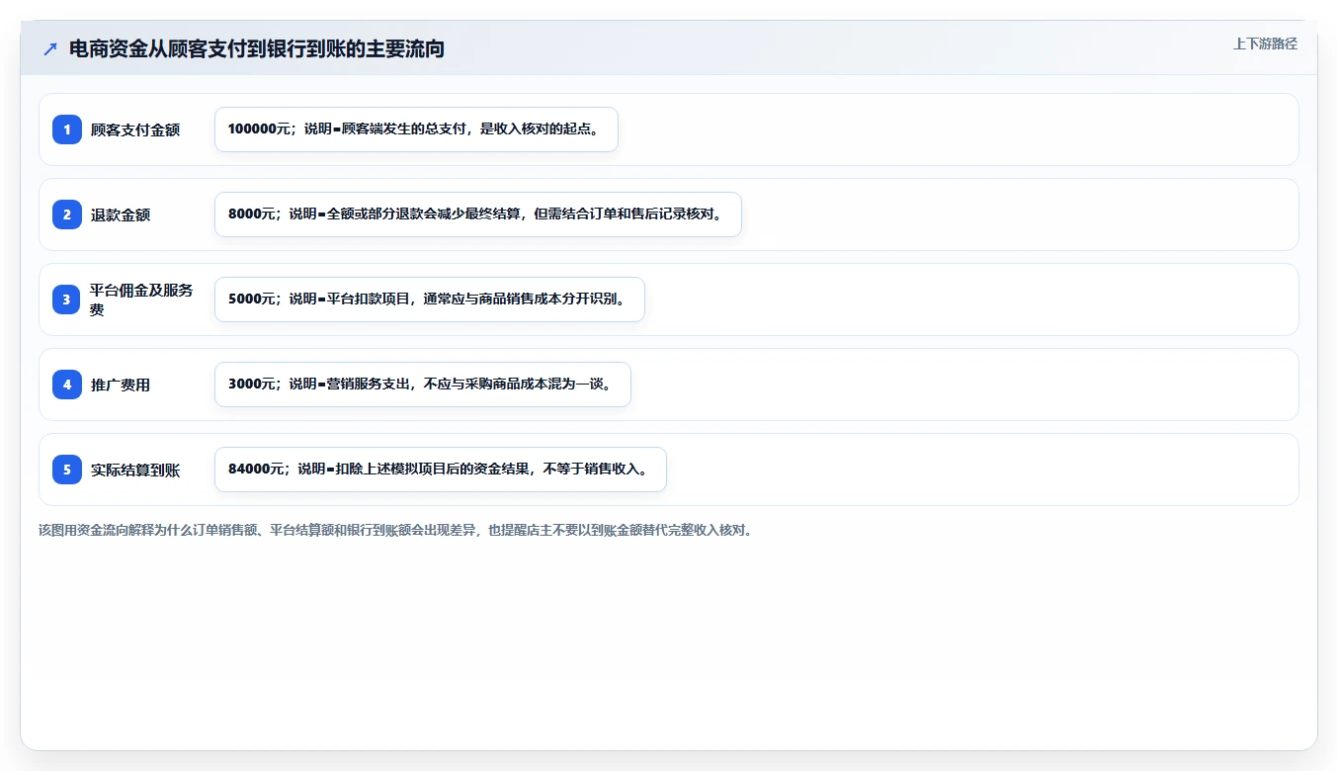Image resolution: width=1338 pixels, height=771 pixels.
Task: Click the 5000元 commission description box
Action: [x=429, y=300]
